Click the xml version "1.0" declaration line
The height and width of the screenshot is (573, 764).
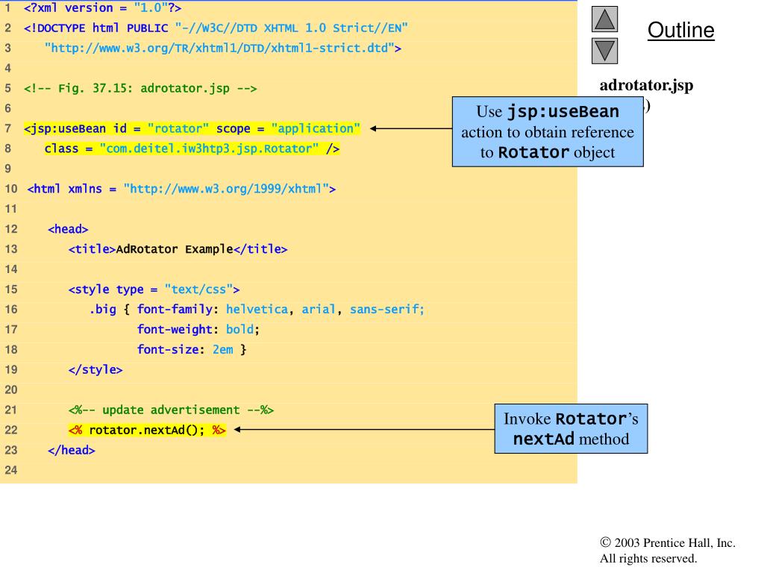102,8
